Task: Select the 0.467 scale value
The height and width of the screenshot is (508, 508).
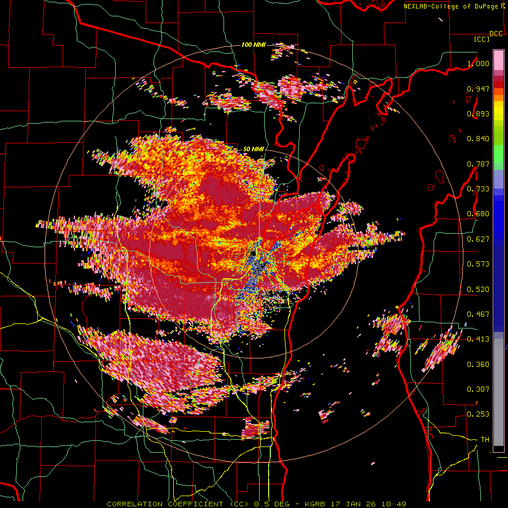Action: pos(478,314)
